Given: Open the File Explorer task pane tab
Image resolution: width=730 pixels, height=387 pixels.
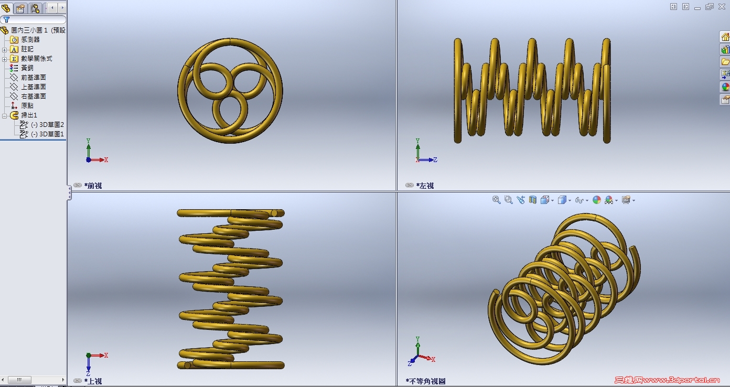Looking at the screenshot, I should pyautogui.click(x=725, y=62).
